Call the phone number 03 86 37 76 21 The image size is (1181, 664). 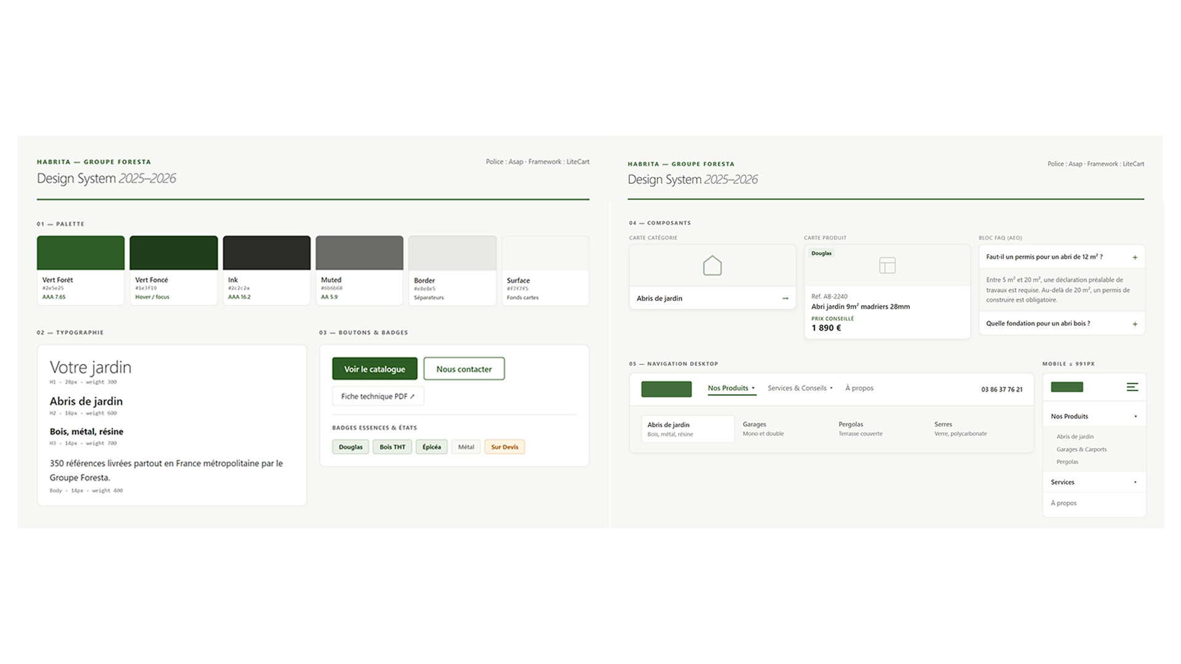pos(1002,389)
